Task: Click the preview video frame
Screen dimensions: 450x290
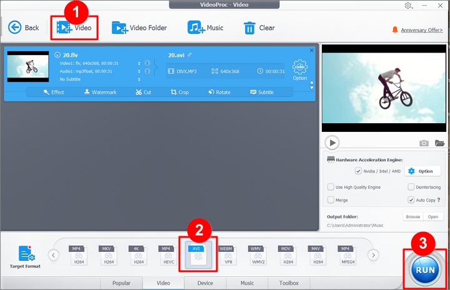Action: [384, 88]
